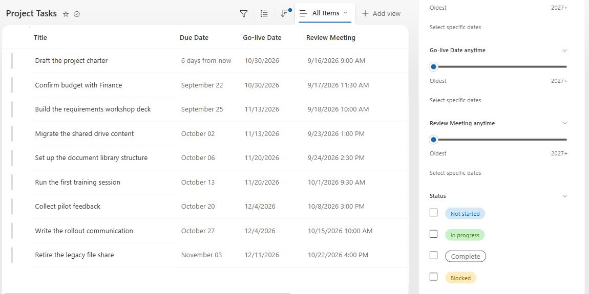Click the October 06 due date cell

pyautogui.click(x=198, y=158)
